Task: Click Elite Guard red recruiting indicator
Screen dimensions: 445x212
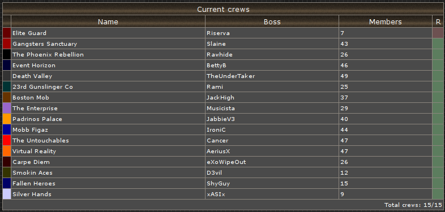Action: click(438, 33)
